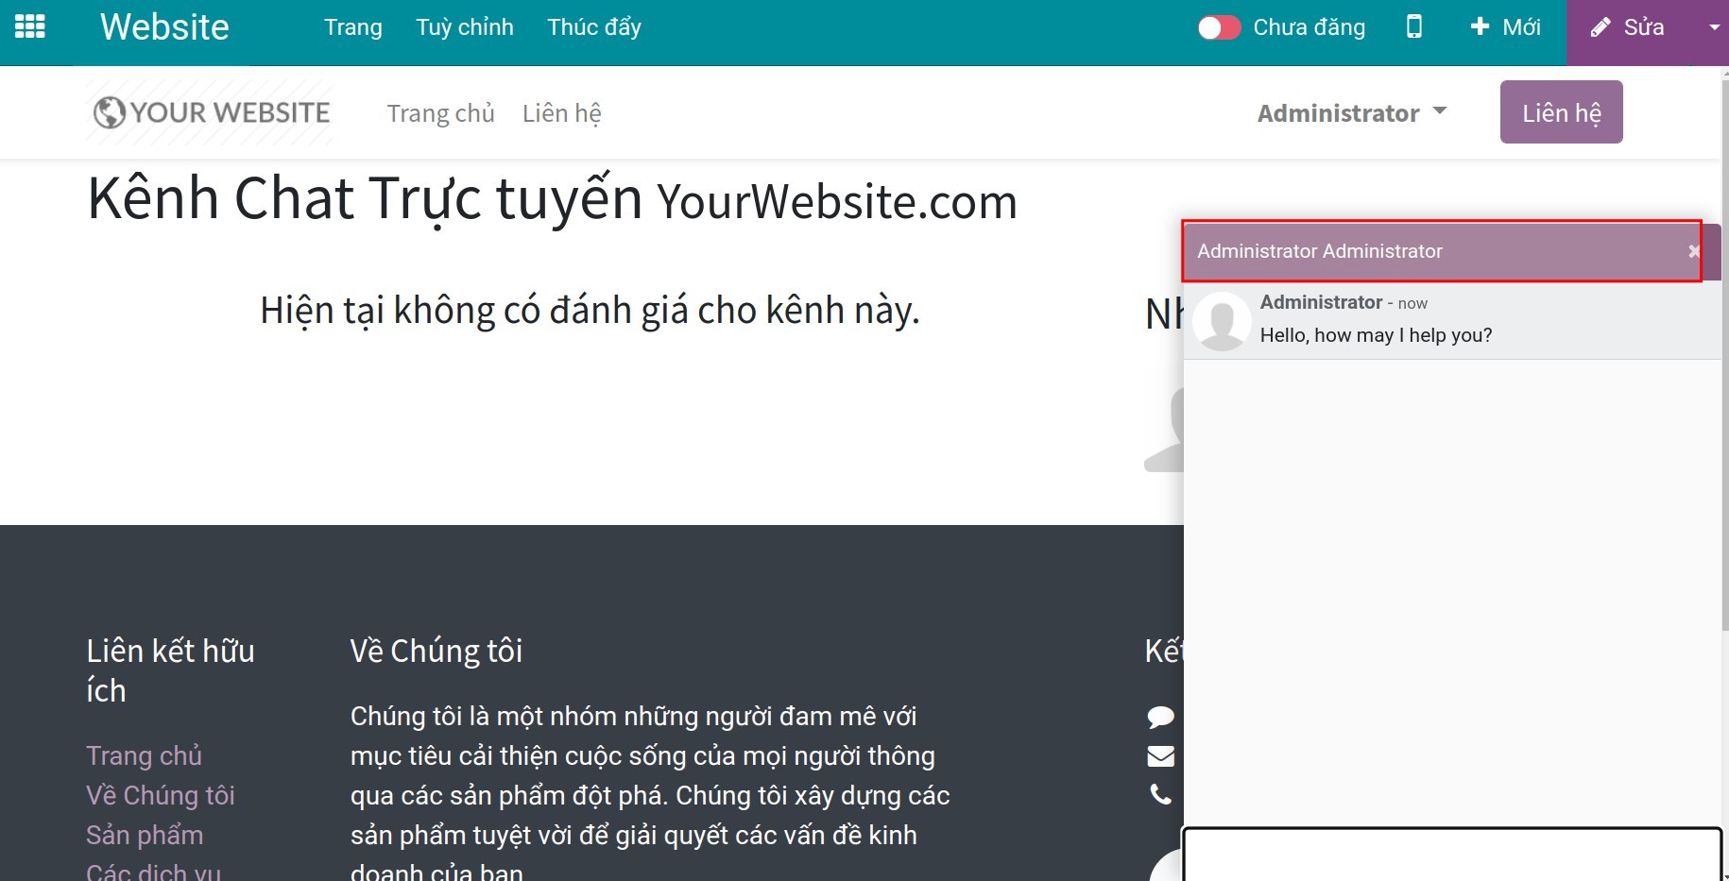This screenshot has height=881, width=1729.
Task: Click the Administrator avatar in the chat window
Action: [1221, 321]
